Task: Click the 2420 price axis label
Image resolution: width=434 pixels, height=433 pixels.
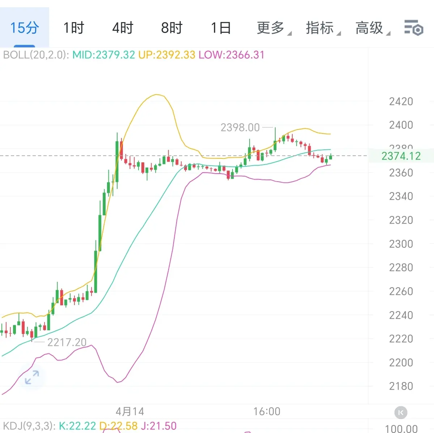Action: tap(401, 101)
